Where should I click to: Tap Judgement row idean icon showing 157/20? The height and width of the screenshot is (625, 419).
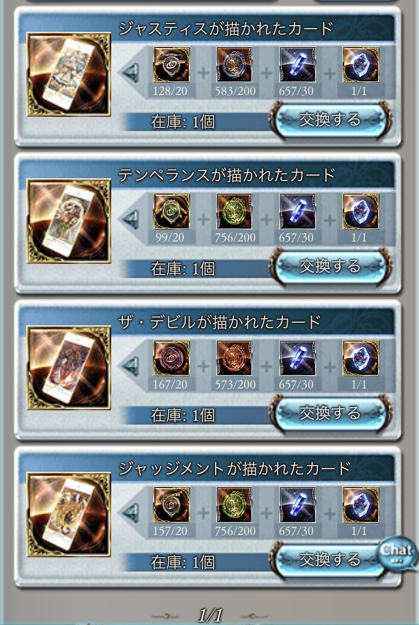[172, 505]
